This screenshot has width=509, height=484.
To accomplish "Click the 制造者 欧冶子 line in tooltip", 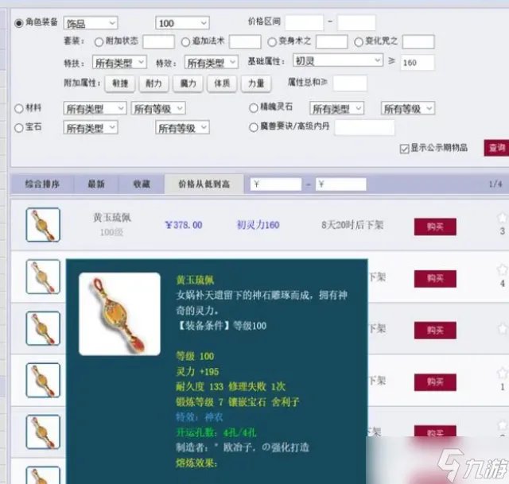I will (243, 447).
